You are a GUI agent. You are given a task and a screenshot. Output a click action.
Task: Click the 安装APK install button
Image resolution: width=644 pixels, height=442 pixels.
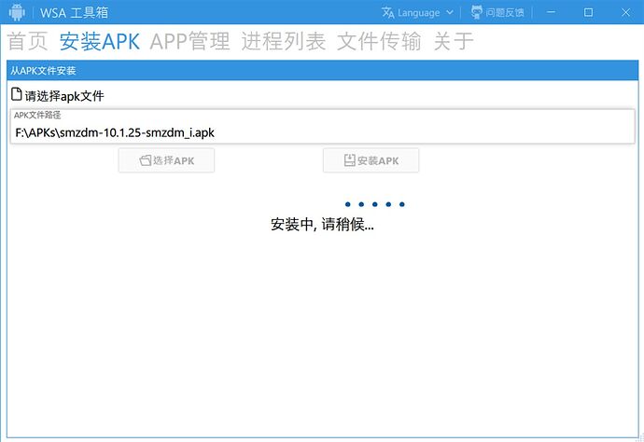371,160
